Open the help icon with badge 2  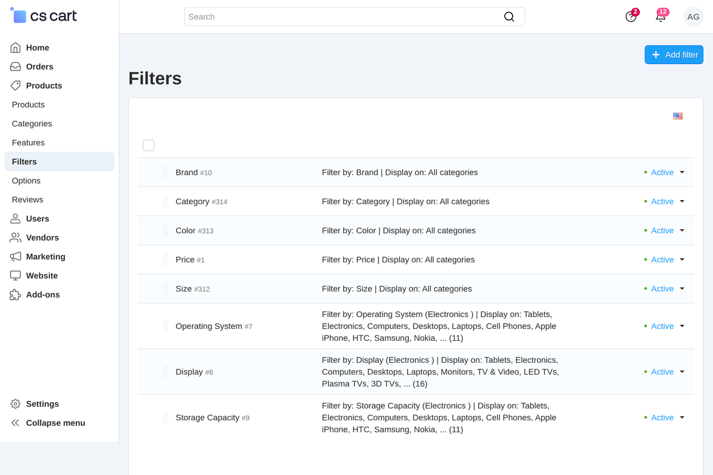coord(631,17)
